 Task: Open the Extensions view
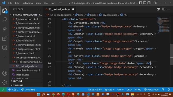tap(5, 38)
